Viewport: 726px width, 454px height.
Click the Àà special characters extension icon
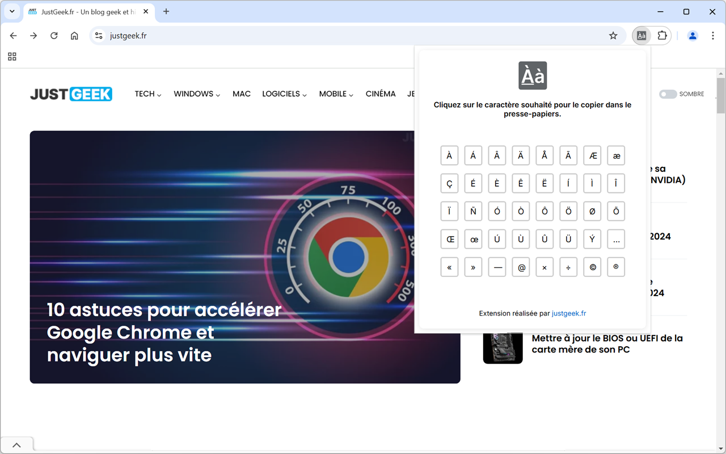pyautogui.click(x=641, y=35)
